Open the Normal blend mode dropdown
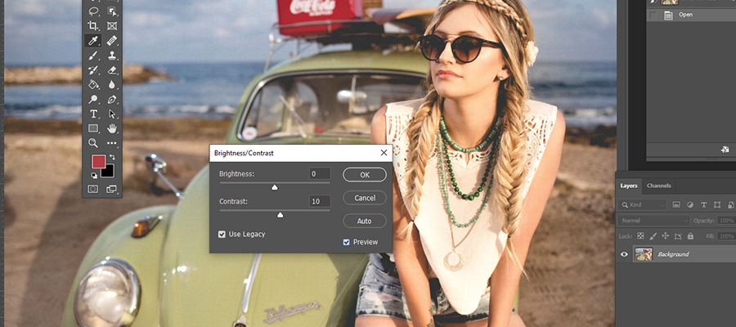The height and width of the screenshot is (327, 736). (x=653, y=221)
